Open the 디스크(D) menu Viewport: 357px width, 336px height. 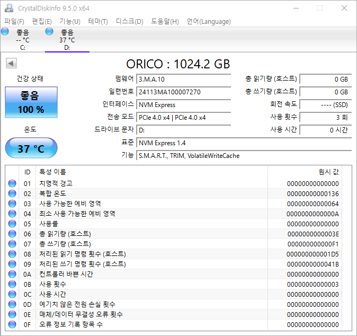click(x=130, y=21)
